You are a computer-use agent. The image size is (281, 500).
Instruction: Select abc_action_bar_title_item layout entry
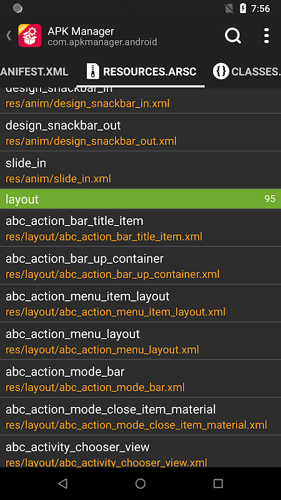click(140, 228)
